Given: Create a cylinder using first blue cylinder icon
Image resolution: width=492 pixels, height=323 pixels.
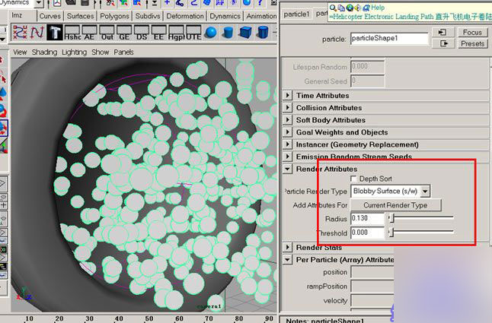Looking at the screenshot, I should click(228, 33).
